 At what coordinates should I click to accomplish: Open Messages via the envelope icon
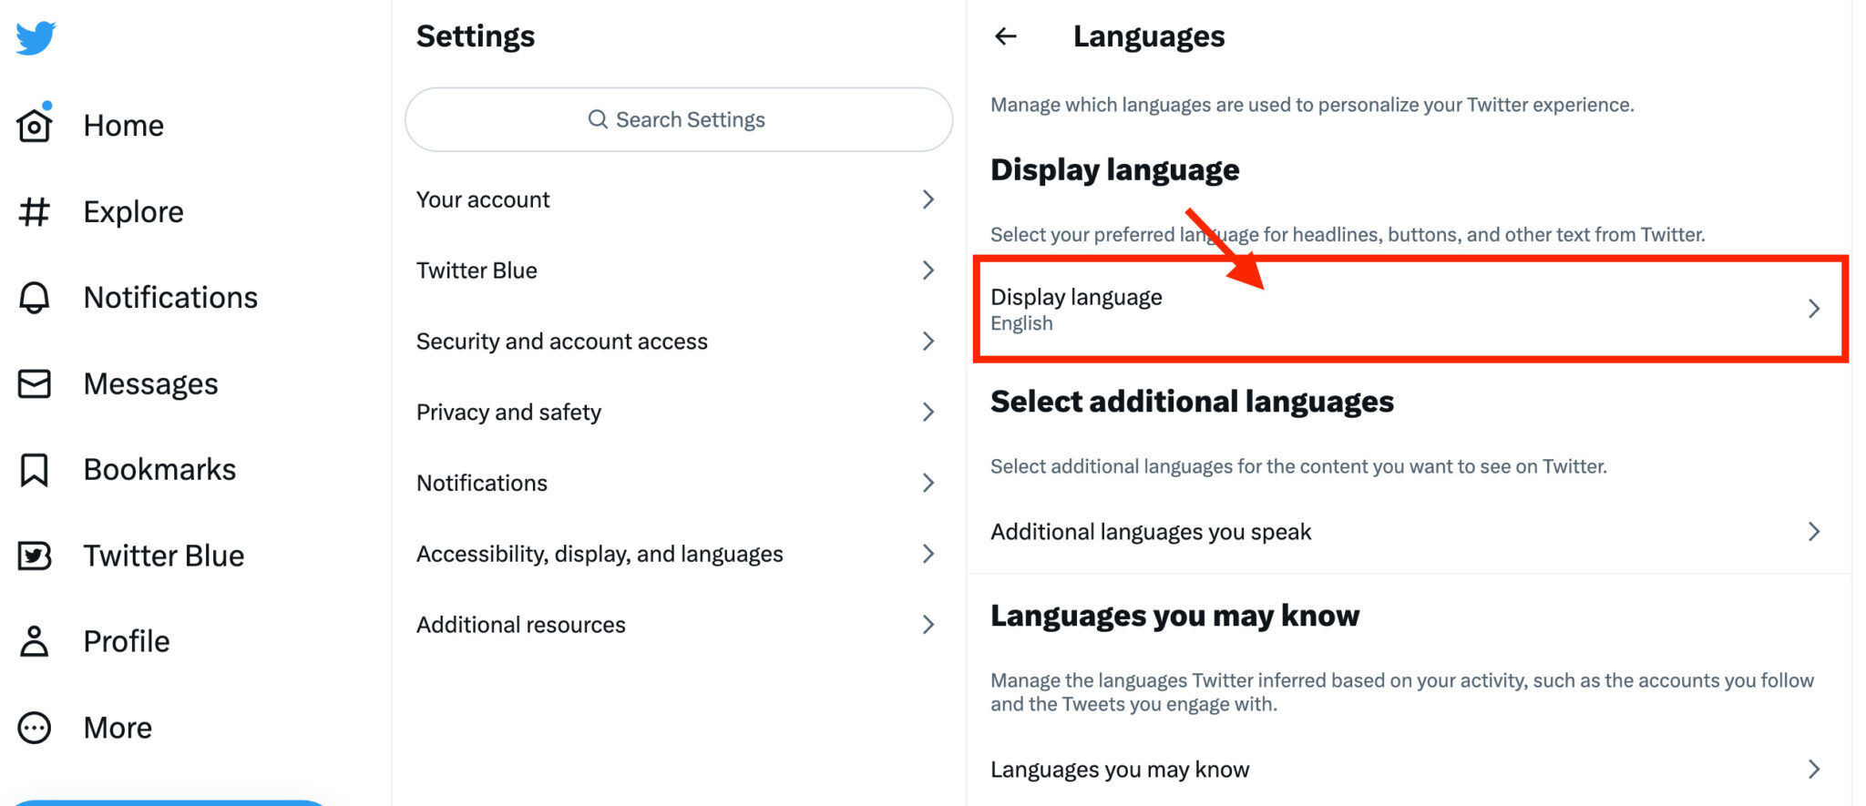coord(34,383)
